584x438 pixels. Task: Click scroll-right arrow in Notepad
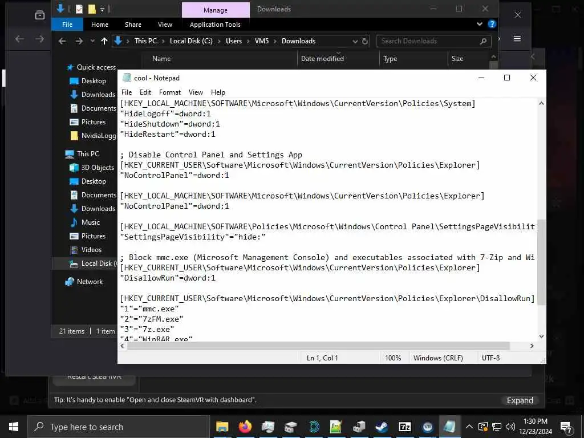[x=532, y=346]
